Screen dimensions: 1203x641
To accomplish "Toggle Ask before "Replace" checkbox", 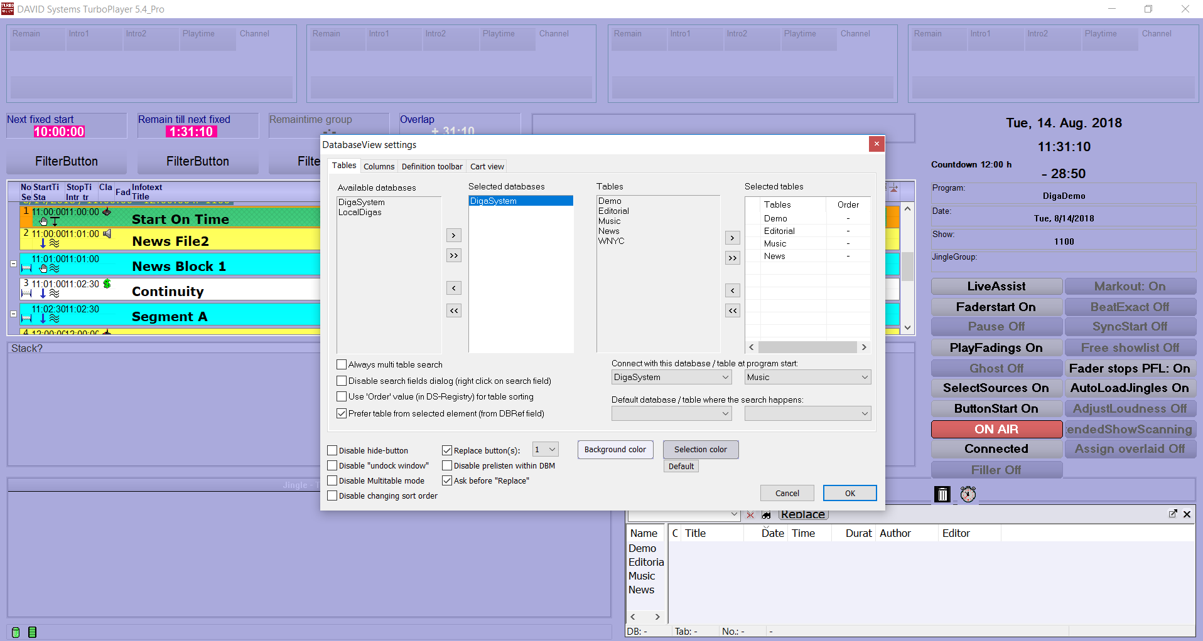I will coord(447,480).
